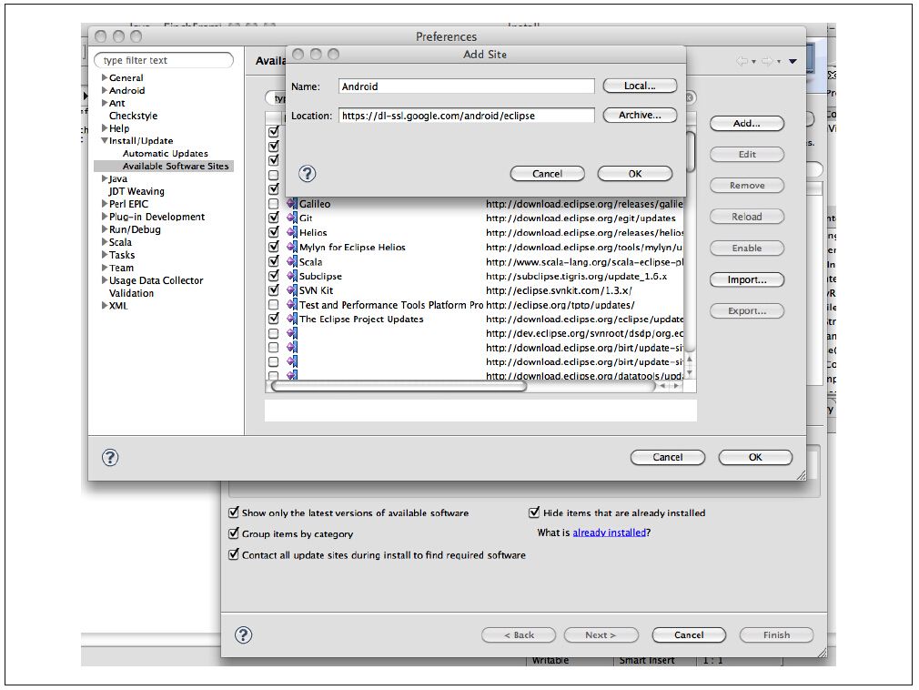Cancel the Add Site dialog
This screenshot has height=690, width=919.
click(x=547, y=174)
